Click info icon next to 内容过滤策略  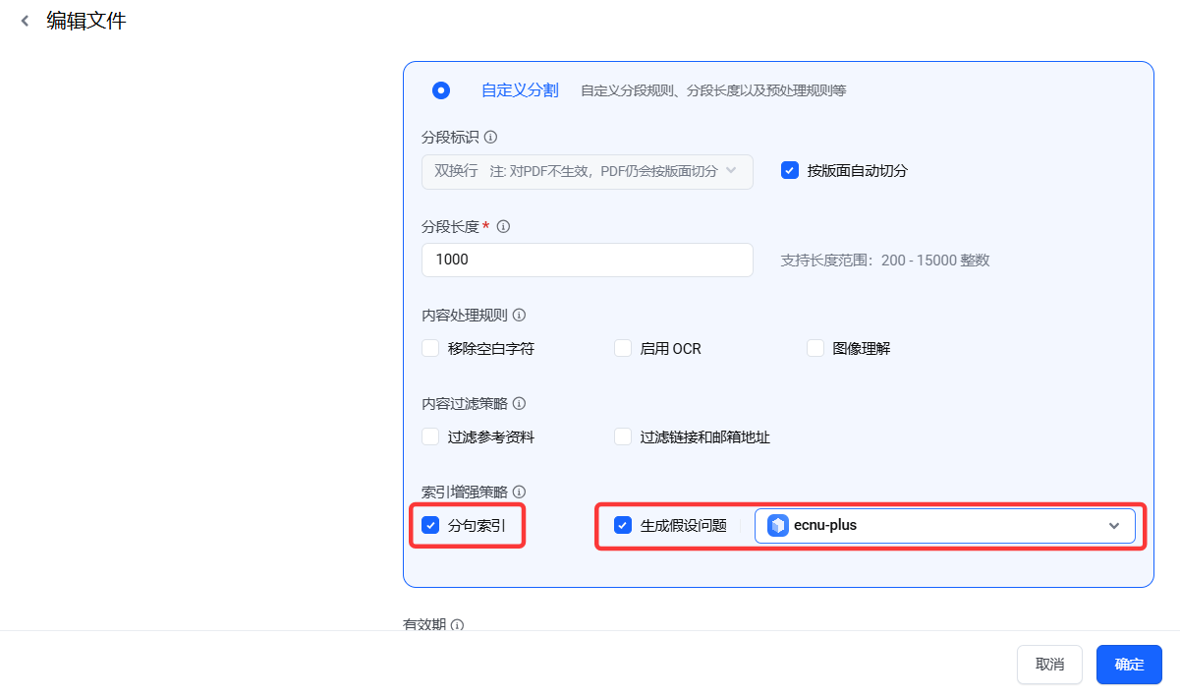[519, 404]
